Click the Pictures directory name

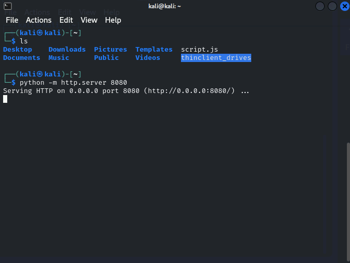[111, 49]
